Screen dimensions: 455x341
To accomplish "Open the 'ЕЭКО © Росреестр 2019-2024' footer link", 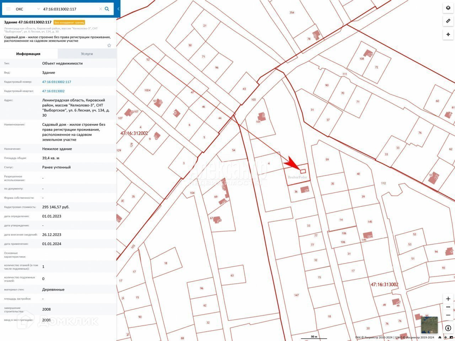I will (x=414, y=337).
